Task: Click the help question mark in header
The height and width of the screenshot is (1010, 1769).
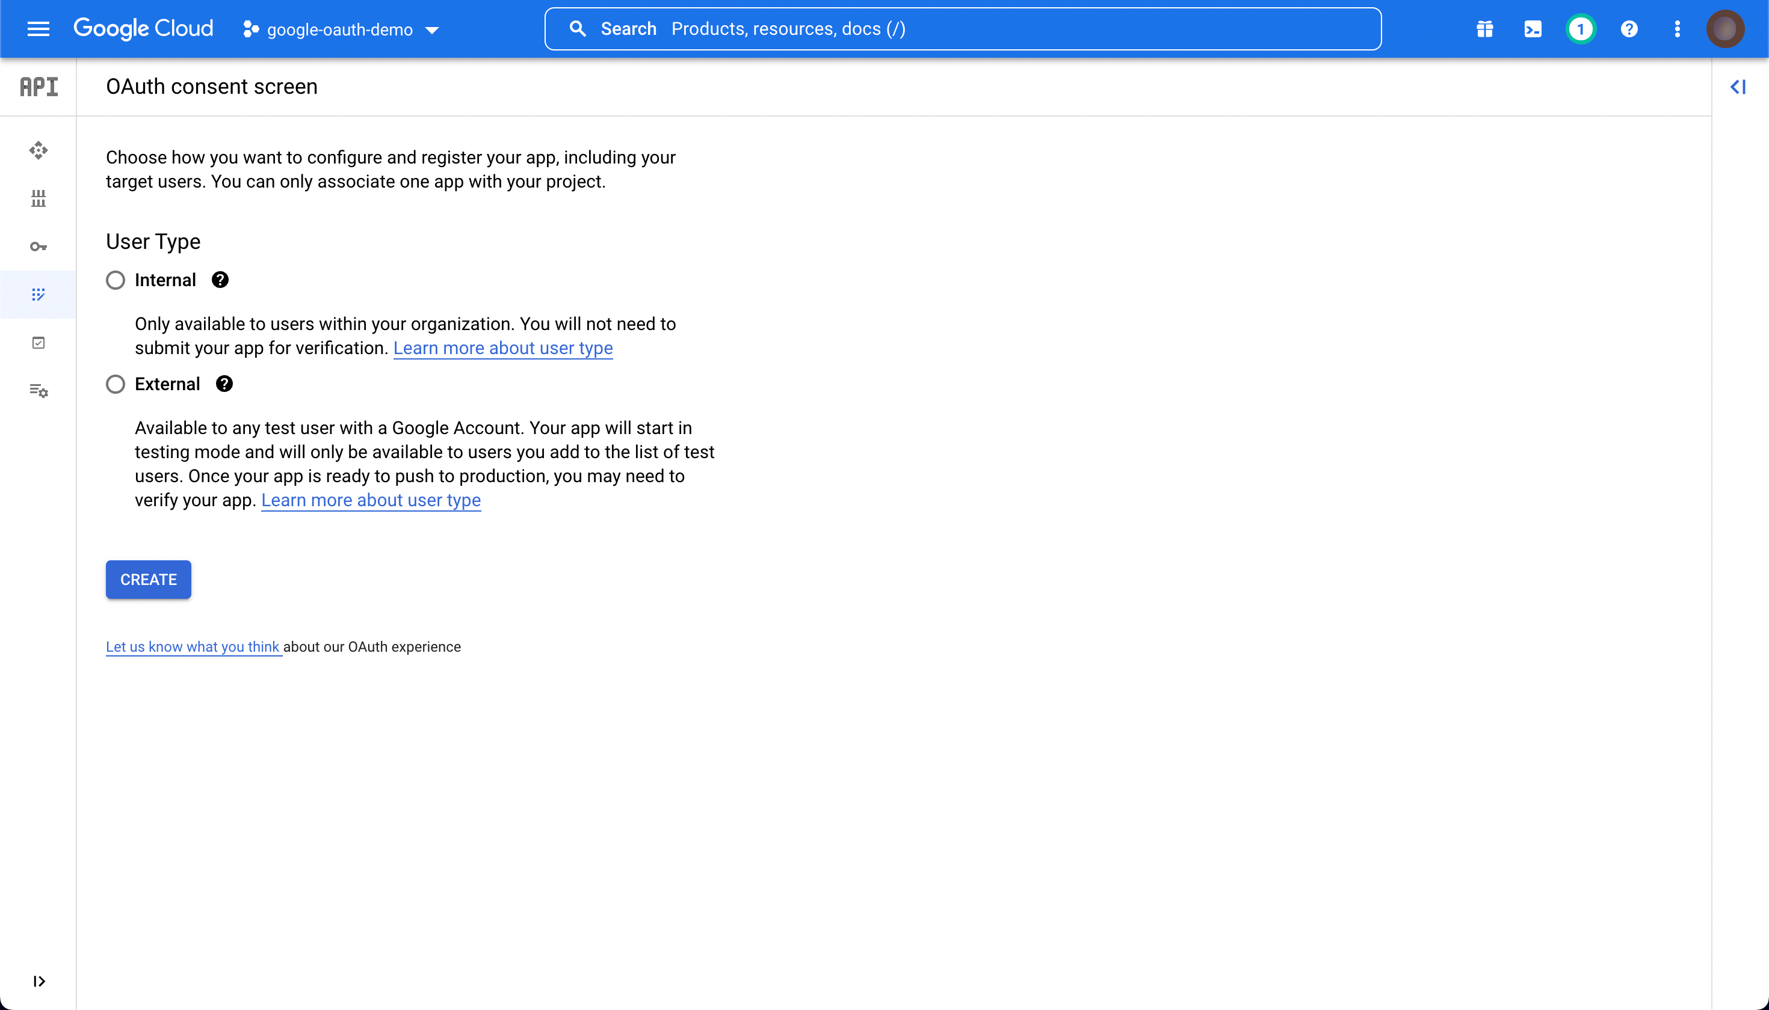Action: [1629, 29]
